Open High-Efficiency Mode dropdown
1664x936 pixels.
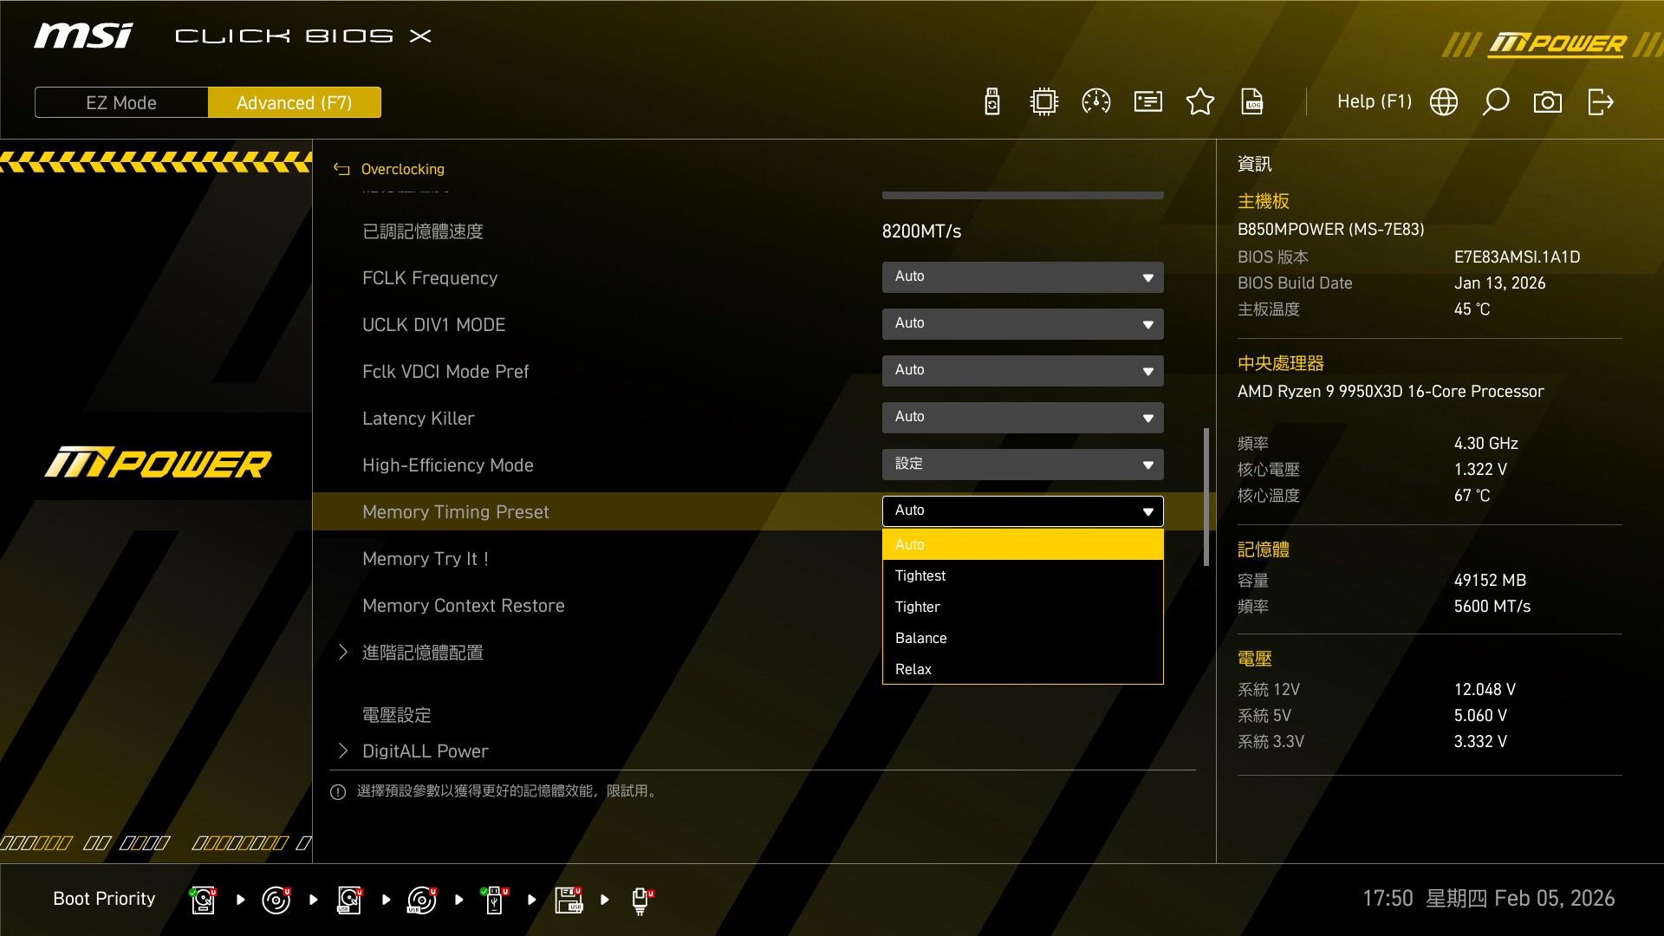click(x=1023, y=465)
